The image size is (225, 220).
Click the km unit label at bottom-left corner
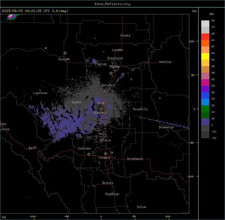tap(4, 217)
